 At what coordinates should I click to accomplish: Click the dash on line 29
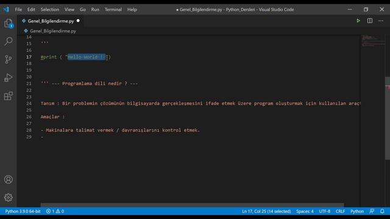42,137
